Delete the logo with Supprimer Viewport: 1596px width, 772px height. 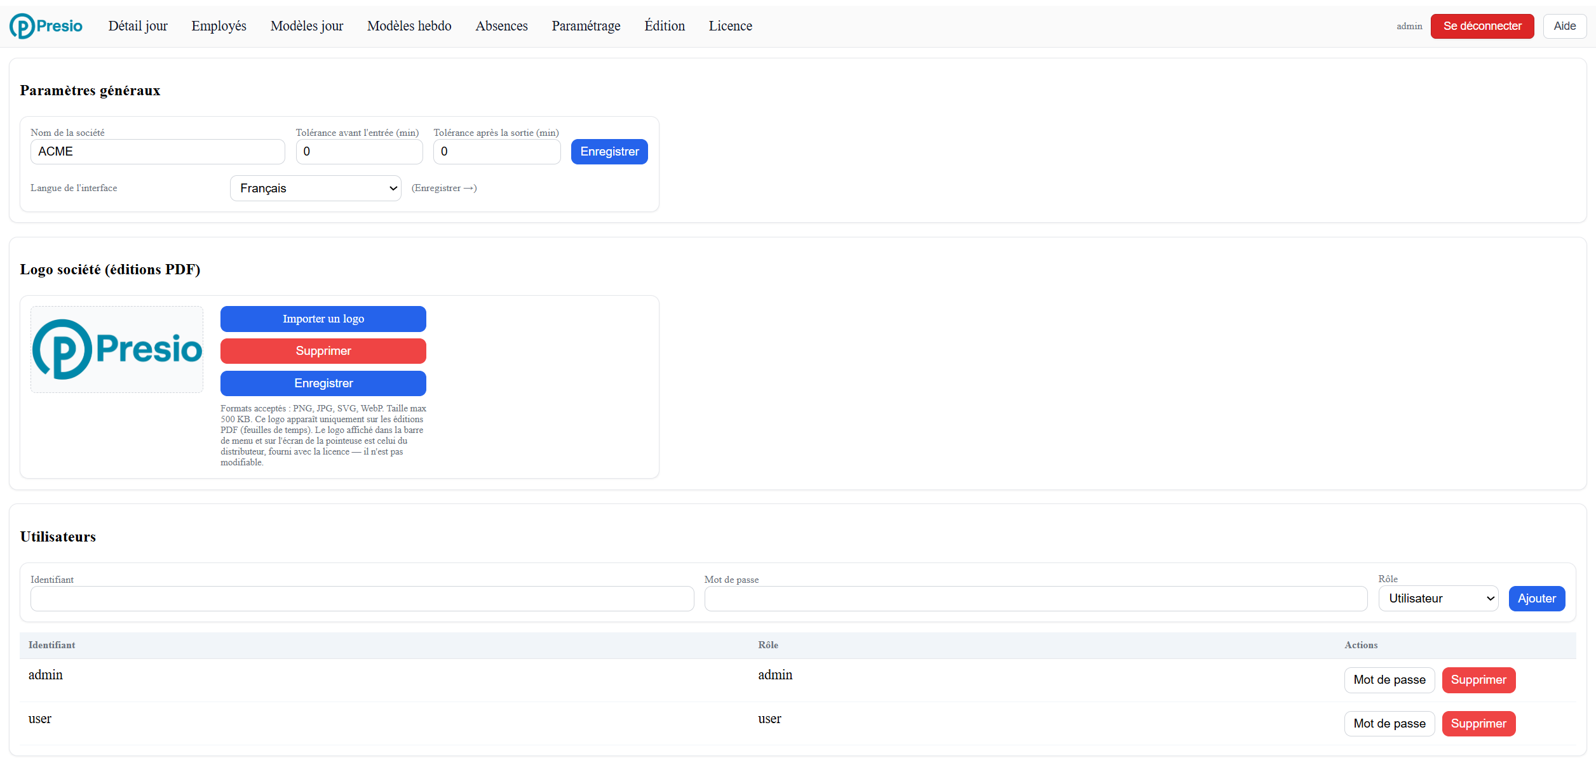pyautogui.click(x=323, y=351)
